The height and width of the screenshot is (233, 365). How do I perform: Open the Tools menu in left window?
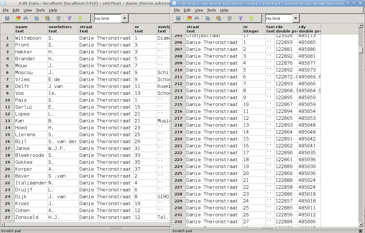(x=40, y=10)
